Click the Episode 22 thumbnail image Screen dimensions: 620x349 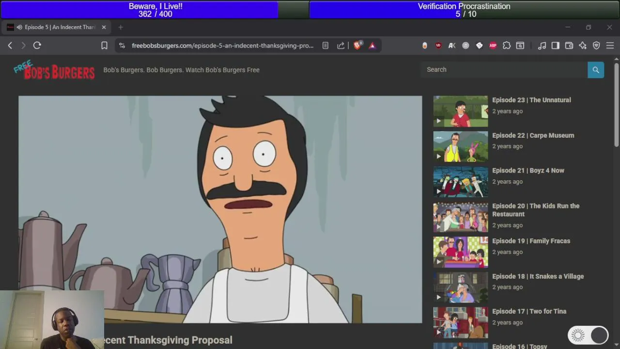(461, 146)
